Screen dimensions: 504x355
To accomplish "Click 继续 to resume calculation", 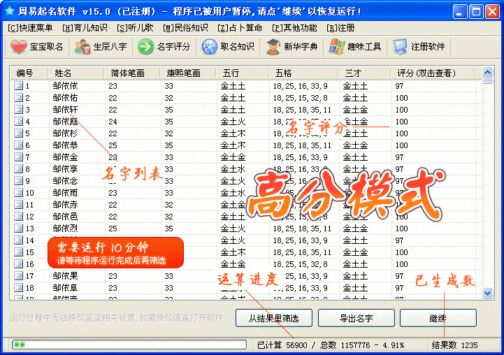I will (x=438, y=318).
